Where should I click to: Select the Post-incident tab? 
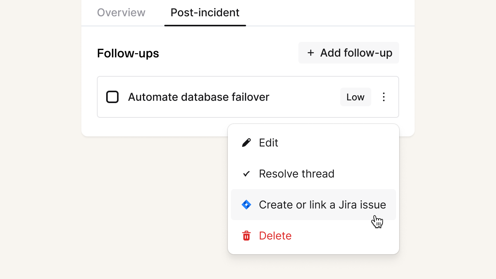(x=205, y=12)
